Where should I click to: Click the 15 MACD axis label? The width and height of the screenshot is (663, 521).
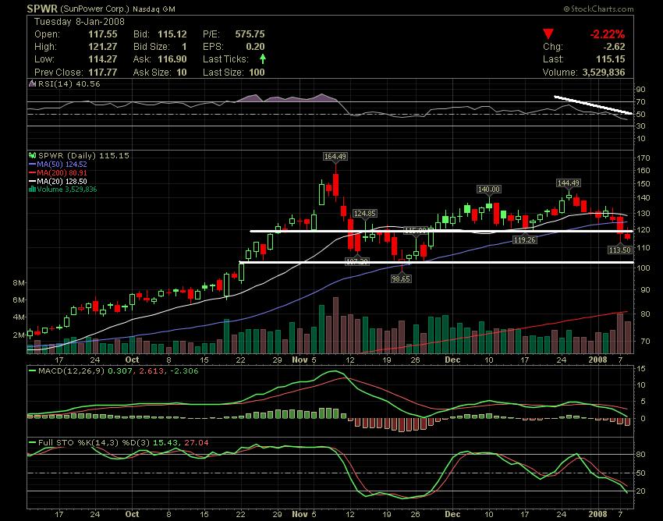[x=641, y=369]
